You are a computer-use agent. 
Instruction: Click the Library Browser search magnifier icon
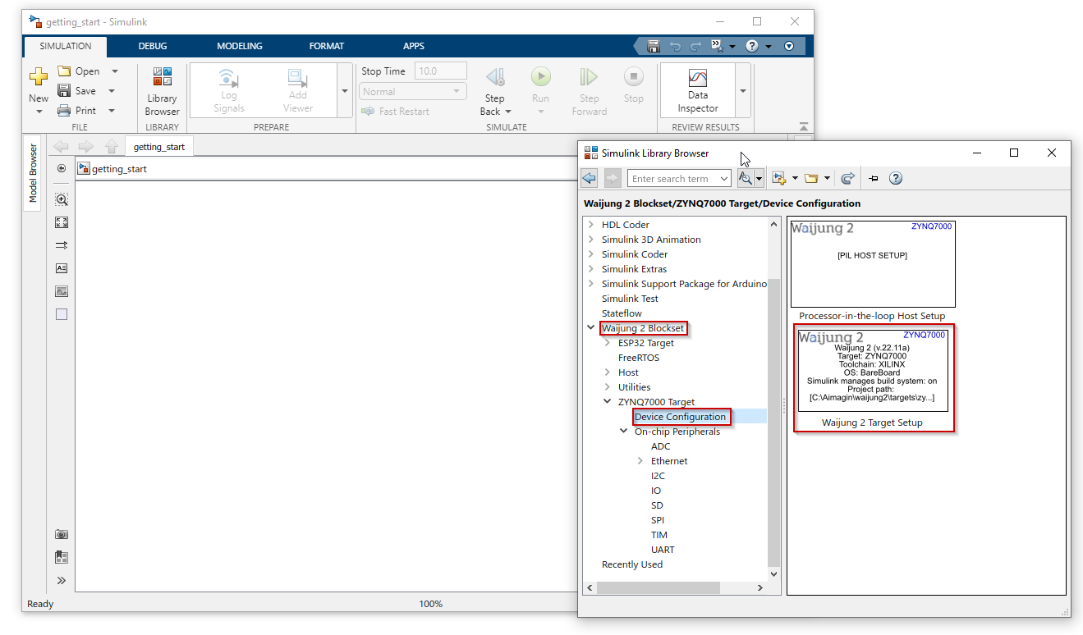(746, 178)
